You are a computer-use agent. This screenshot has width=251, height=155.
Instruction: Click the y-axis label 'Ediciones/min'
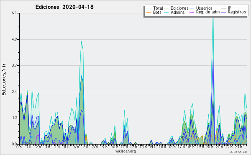4,79
